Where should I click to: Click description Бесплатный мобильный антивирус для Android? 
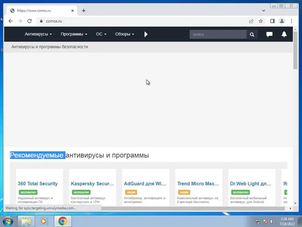[248, 200]
